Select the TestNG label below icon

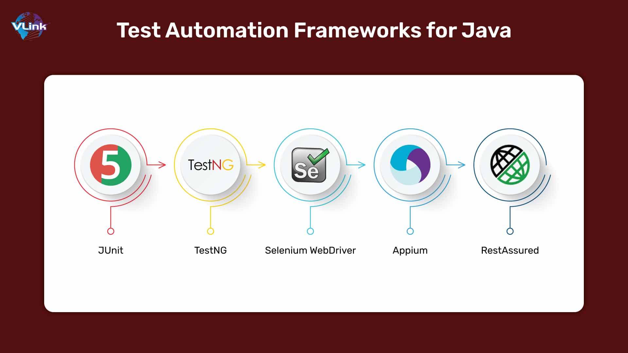tap(211, 250)
